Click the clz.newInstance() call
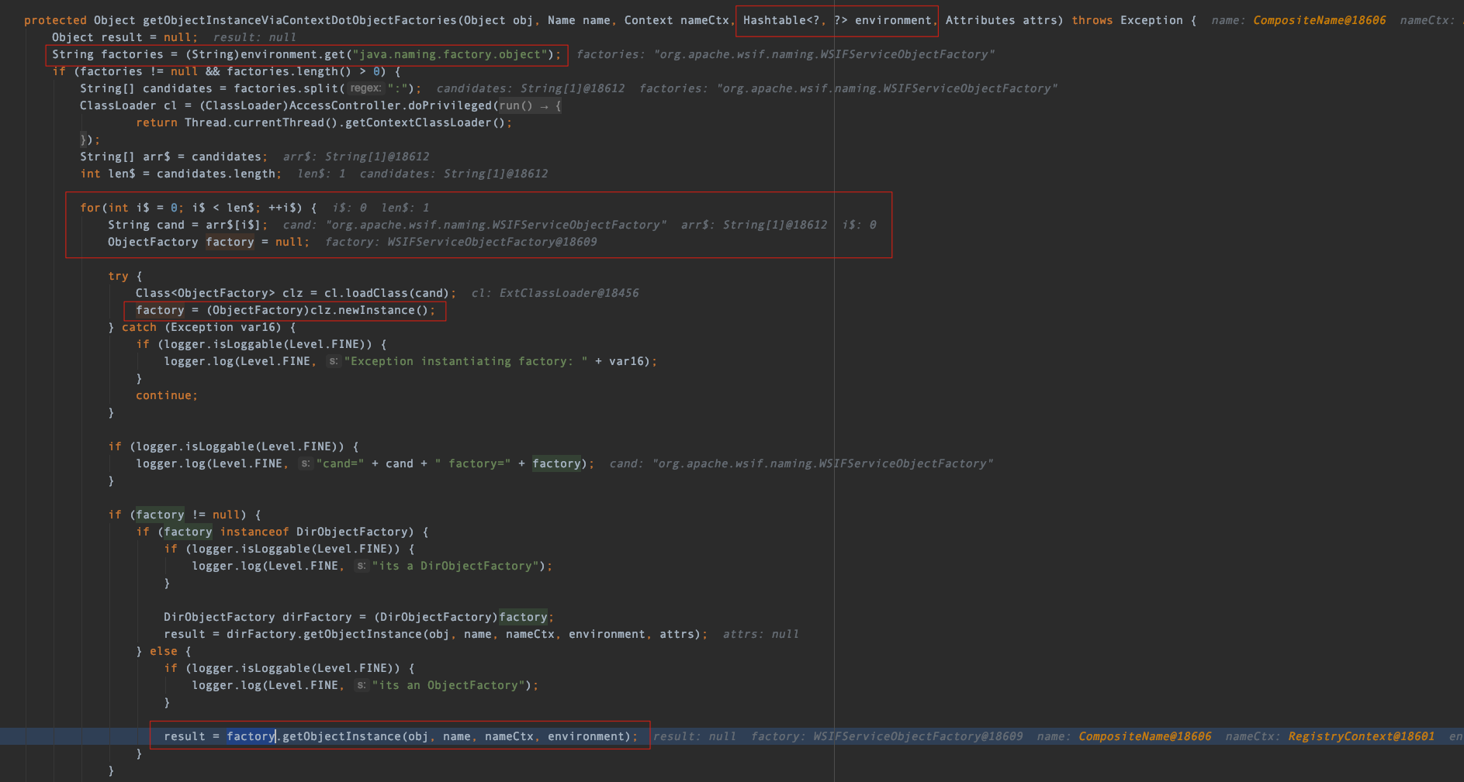The height and width of the screenshot is (782, 1464). click(x=369, y=310)
